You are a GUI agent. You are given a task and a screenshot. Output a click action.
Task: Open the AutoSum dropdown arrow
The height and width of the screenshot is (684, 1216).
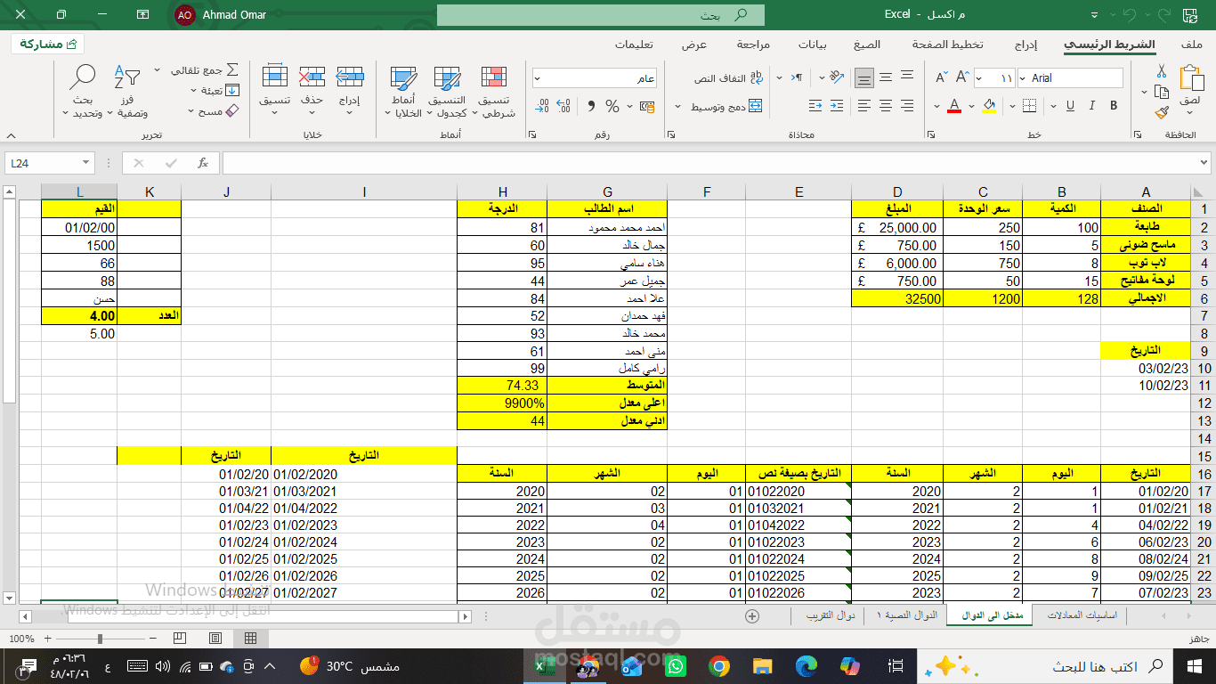click(x=158, y=69)
